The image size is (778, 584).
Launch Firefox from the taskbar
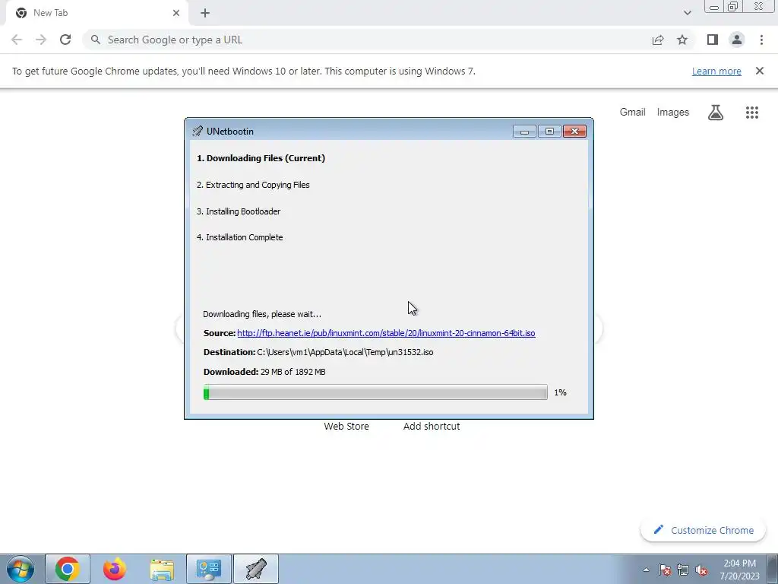point(115,569)
